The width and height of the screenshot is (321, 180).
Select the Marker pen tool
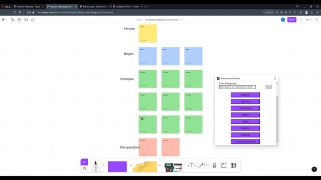pyautogui.click(x=95, y=166)
